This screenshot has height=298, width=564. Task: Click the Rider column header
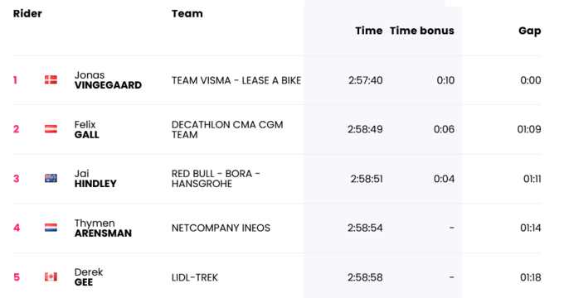tap(27, 13)
